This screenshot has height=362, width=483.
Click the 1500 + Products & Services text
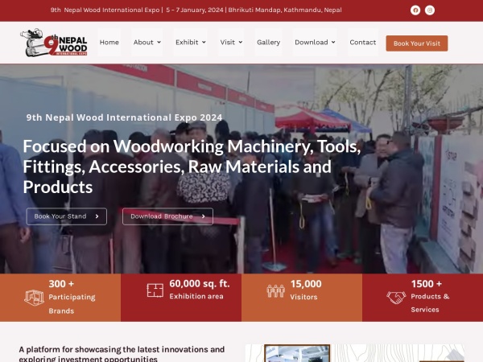click(x=430, y=296)
